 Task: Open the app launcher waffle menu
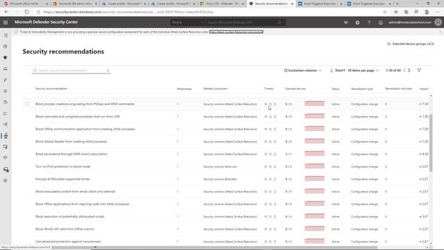click(x=6, y=22)
